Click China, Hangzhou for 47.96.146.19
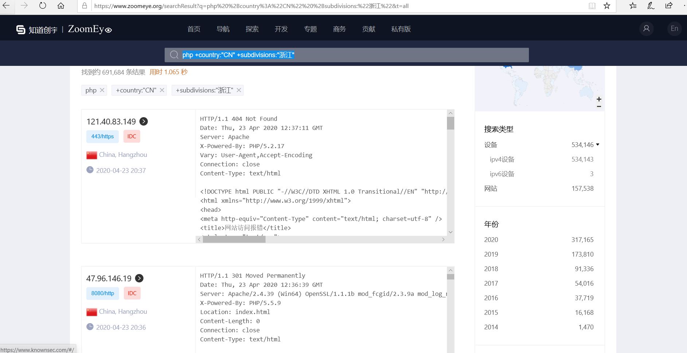The width and height of the screenshot is (687, 353). coord(123,312)
